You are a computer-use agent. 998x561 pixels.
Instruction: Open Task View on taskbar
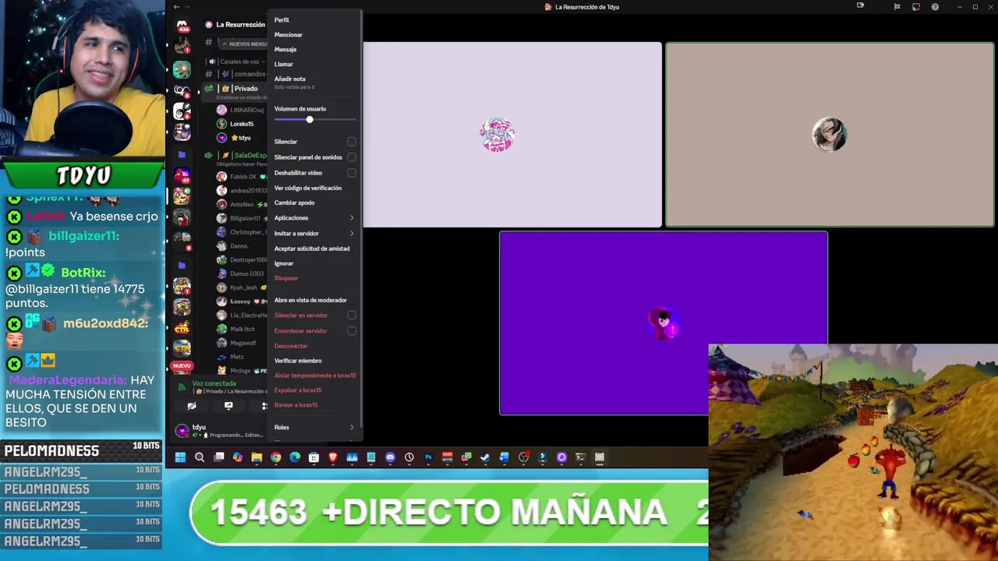(219, 457)
